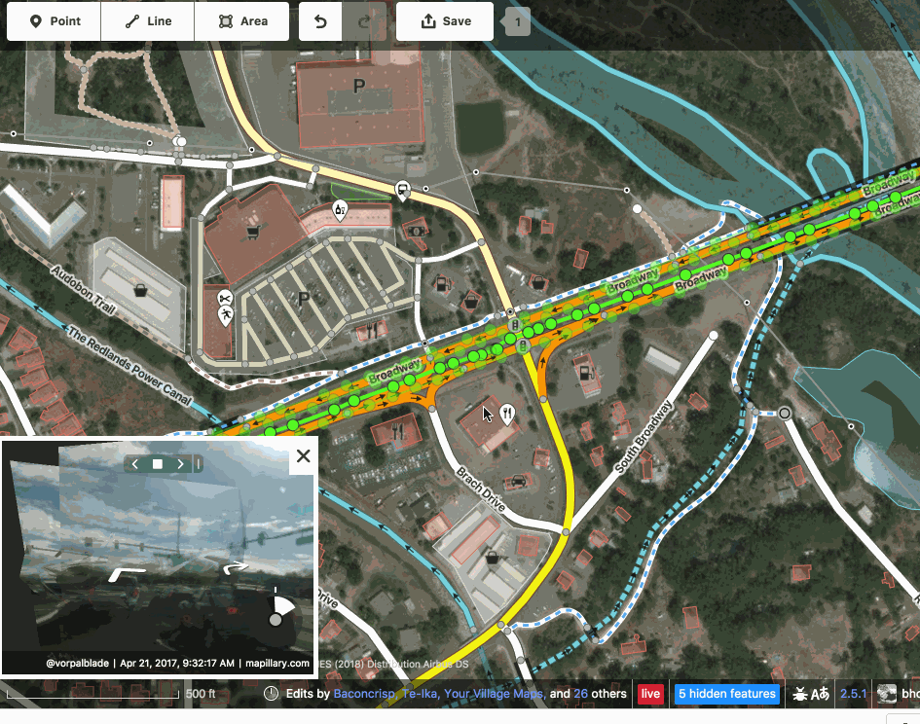Open the @vorpalblade photographer link
Viewport: 920px width, 724px height.
point(78,663)
